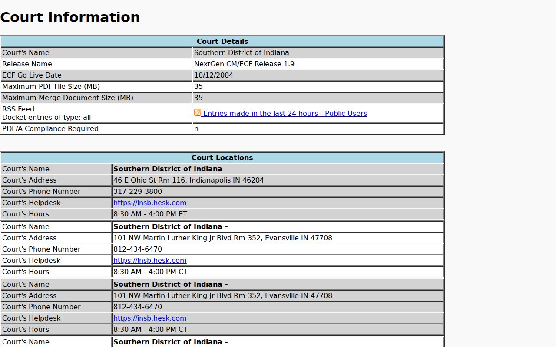Viewport: 556px width, 347px height.
Task: Click the Court Locations table header
Action: (222, 158)
